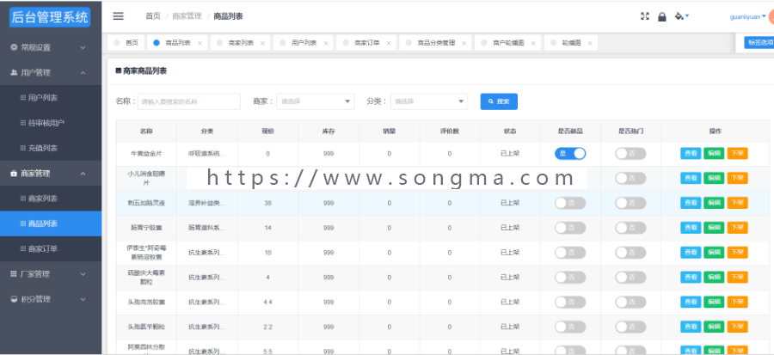Click the grid icon beside 厂家管理

pyautogui.click(x=14, y=274)
